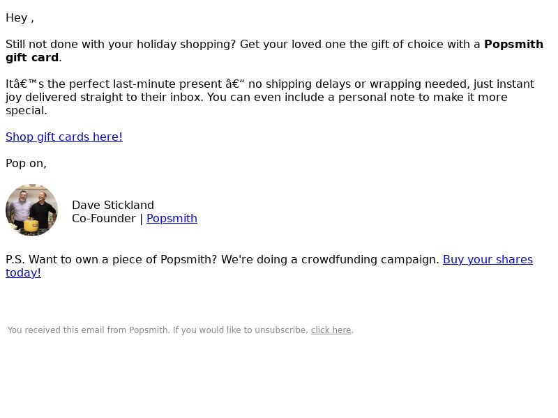Open the Shop gift cards here link
The image size is (558, 418).
[x=64, y=137]
